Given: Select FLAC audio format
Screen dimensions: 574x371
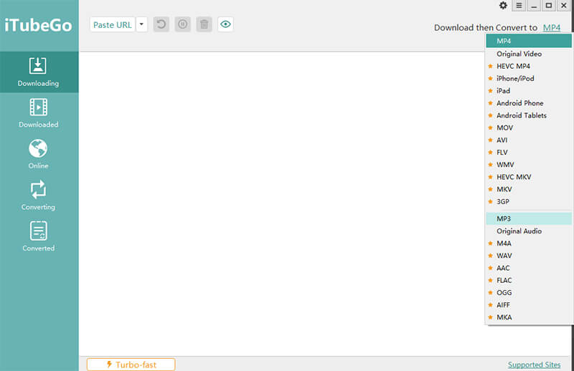Looking at the screenshot, I should coord(529,280).
